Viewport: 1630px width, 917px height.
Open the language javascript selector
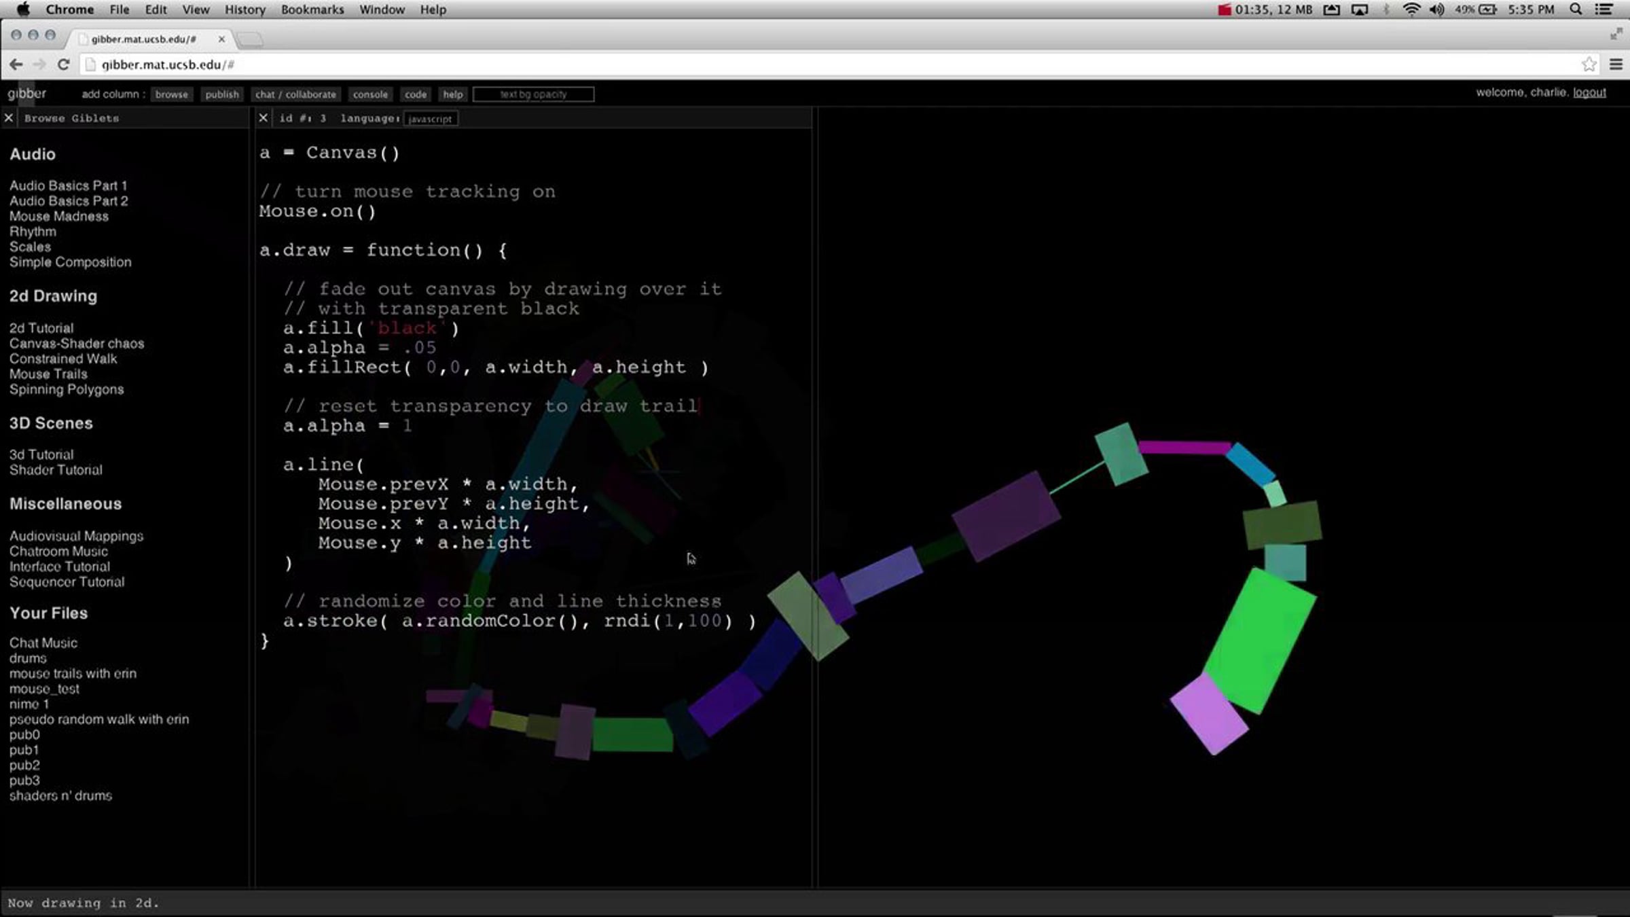(x=431, y=119)
